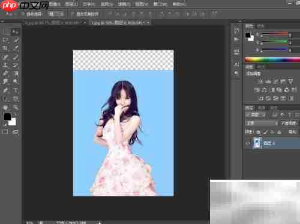Add a Levels adjustment layer

(x=268, y=81)
